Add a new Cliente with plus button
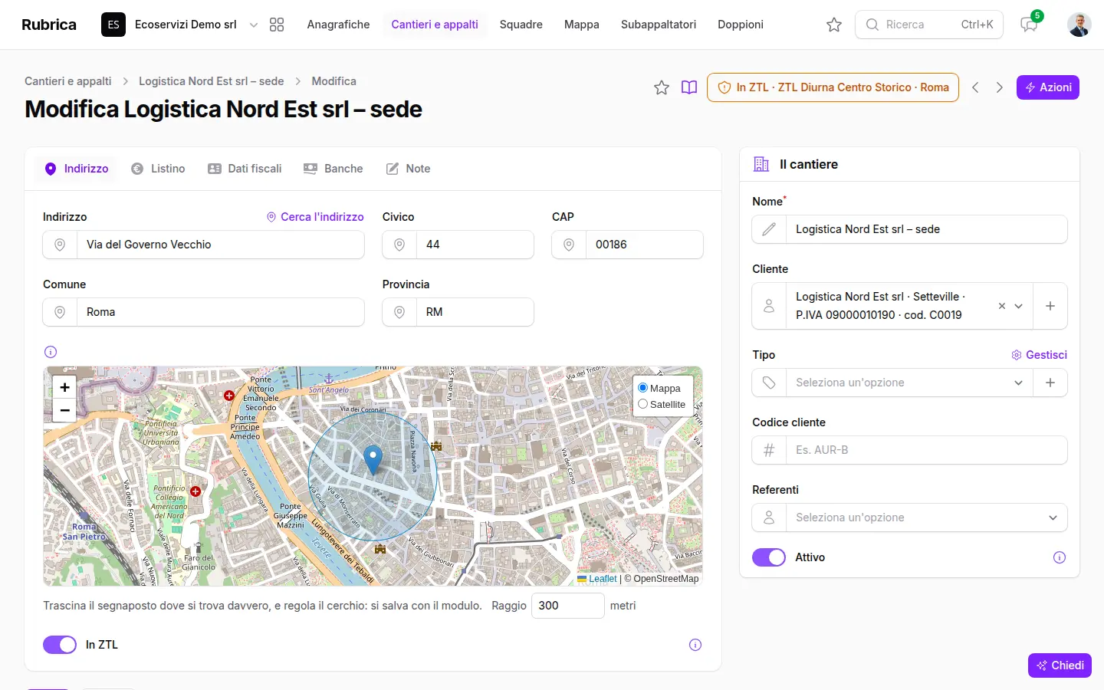The image size is (1104, 690). tap(1050, 306)
